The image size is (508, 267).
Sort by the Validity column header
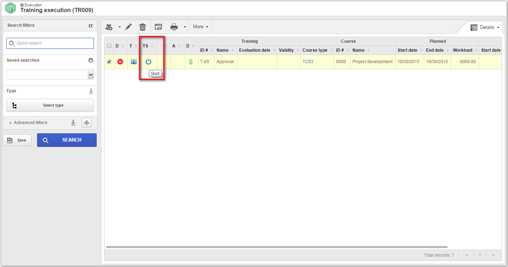click(x=289, y=50)
